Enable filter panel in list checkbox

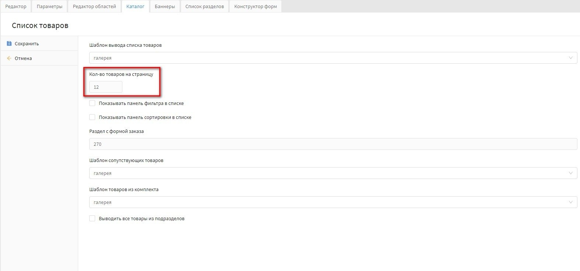92,103
